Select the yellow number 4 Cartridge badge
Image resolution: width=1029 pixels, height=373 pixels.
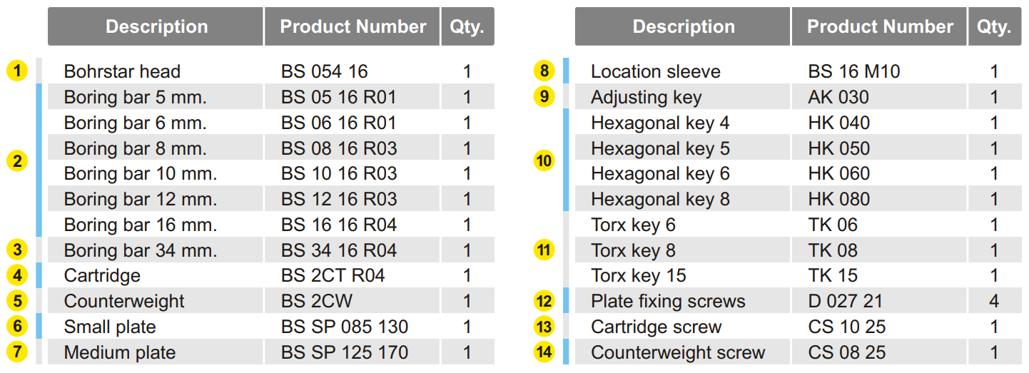point(17,275)
